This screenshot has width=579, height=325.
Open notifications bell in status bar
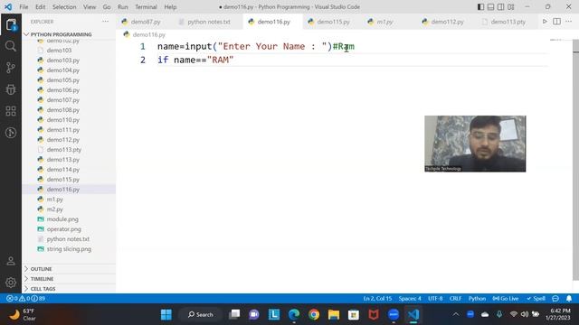coord(569,299)
